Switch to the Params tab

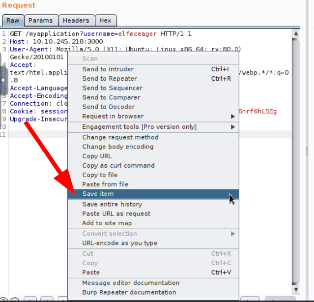tap(40, 21)
